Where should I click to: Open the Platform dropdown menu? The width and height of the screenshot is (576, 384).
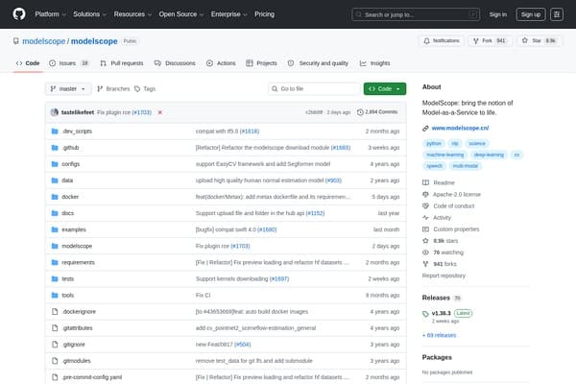pyautogui.click(x=50, y=14)
